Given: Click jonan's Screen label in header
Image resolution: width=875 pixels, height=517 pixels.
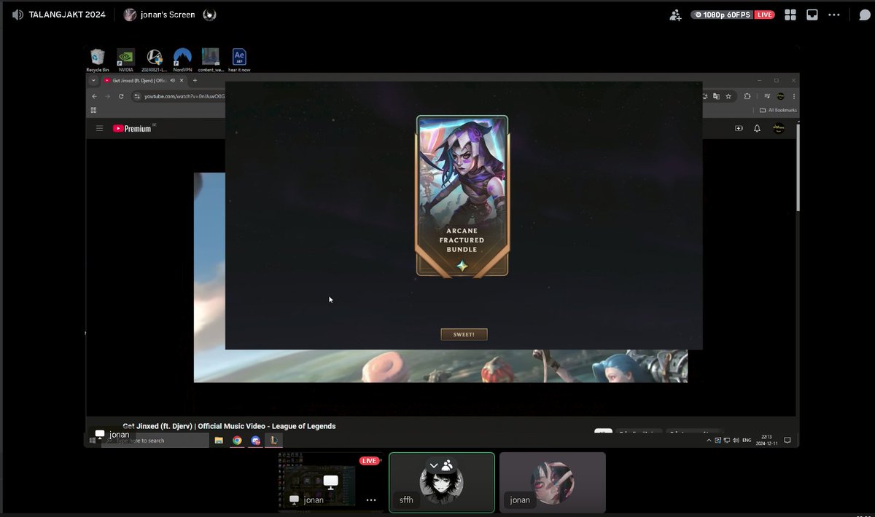Looking at the screenshot, I should [x=168, y=15].
